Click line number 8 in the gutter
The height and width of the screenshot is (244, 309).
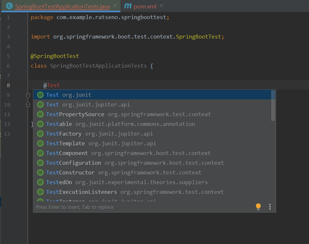click(x=8, y=85)
